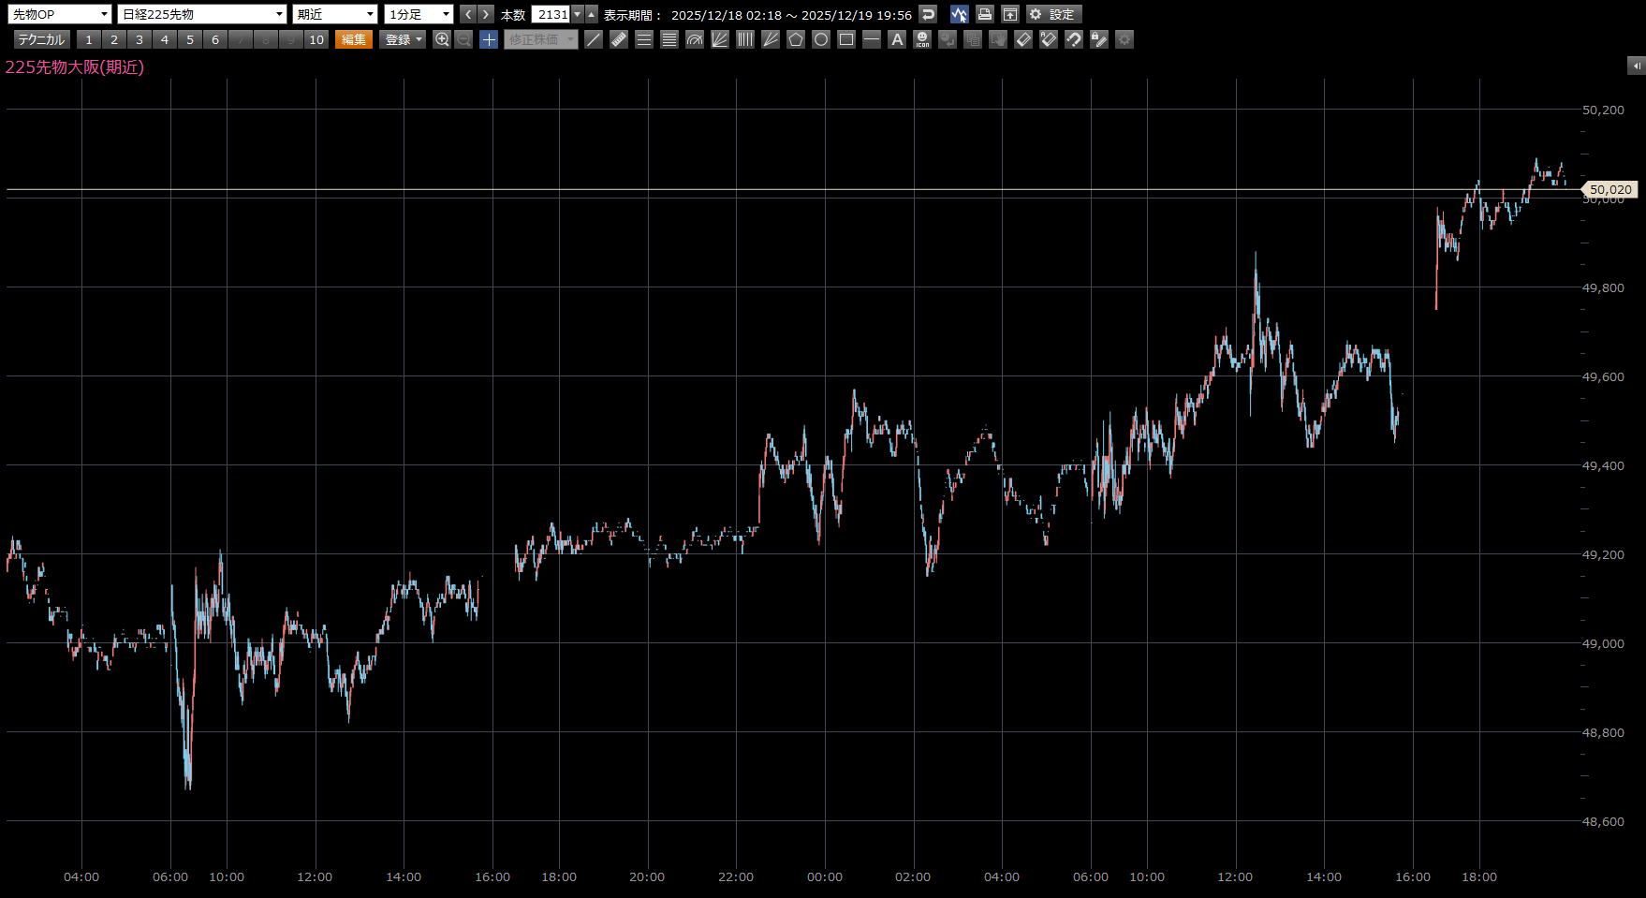Click the 本数 bar count input field

551,14
